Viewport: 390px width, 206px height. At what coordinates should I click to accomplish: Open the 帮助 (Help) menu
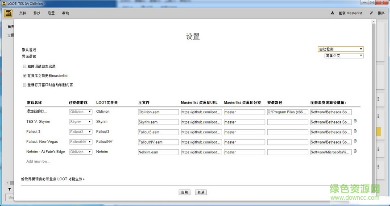click(66, 13)
